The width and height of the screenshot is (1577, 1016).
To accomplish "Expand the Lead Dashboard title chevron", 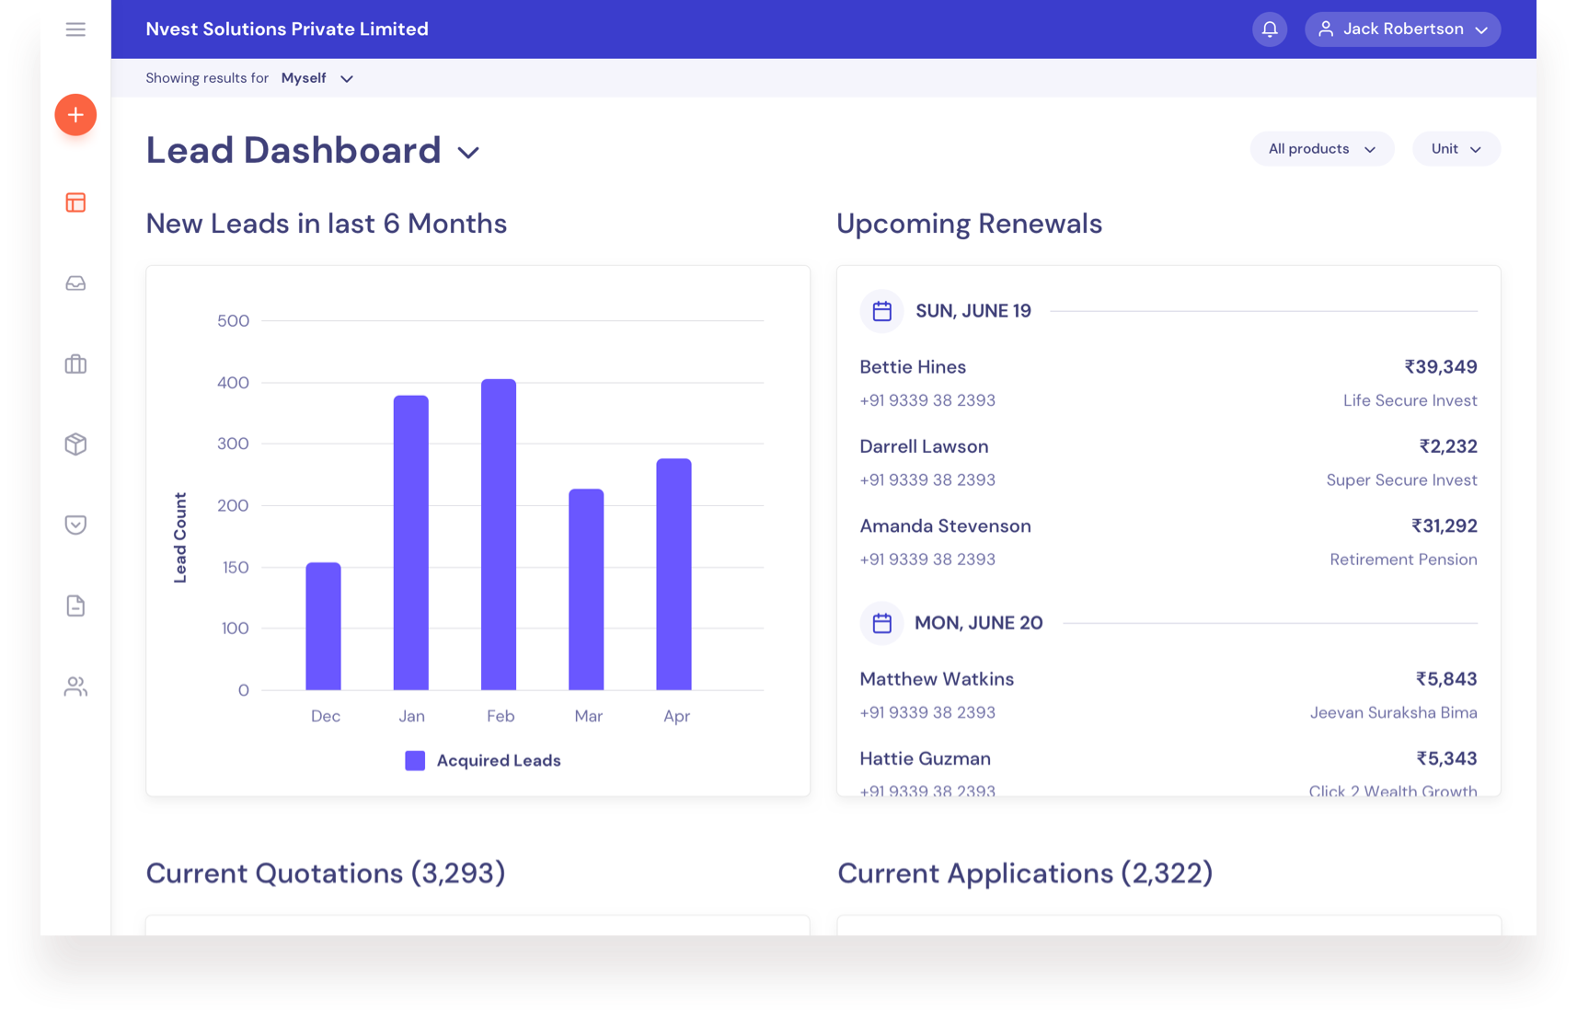I will 468,153.
